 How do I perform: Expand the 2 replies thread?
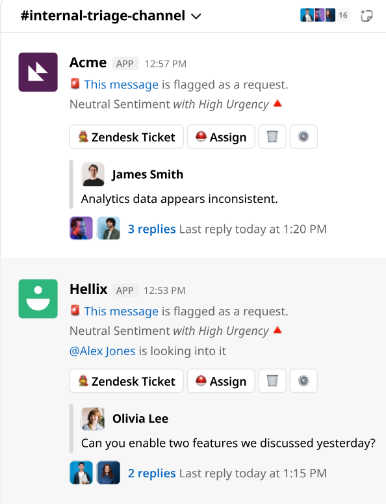[x=151, y=473]
